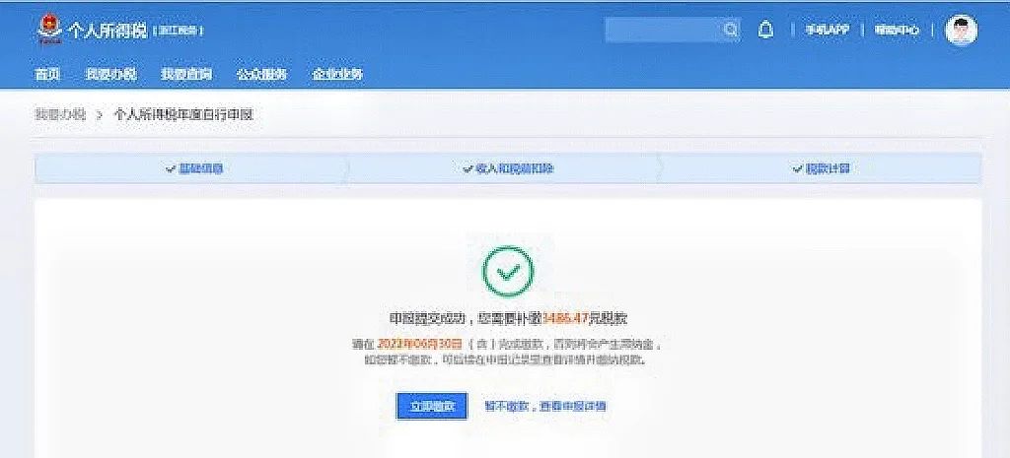Click the search magnifier icon

pyautogui.click(x=731, y=30)
